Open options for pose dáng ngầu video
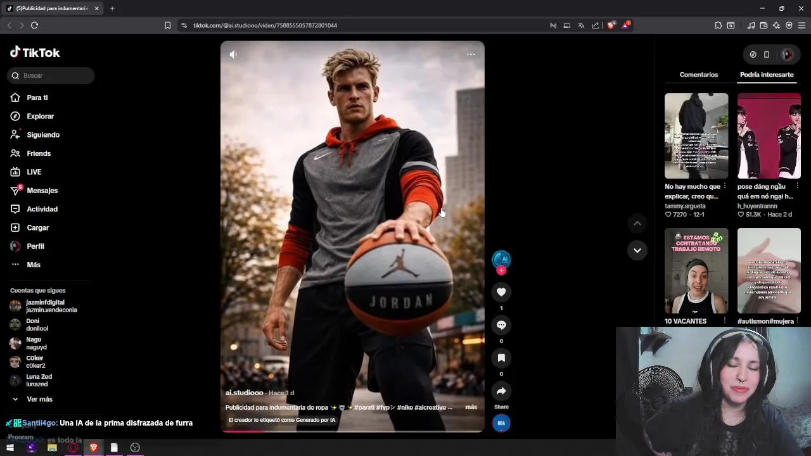 pyautogui.click(x=797, y=187)
